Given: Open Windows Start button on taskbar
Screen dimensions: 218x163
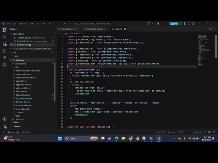Looking at the screenshot, I should [x=60, y=139].
